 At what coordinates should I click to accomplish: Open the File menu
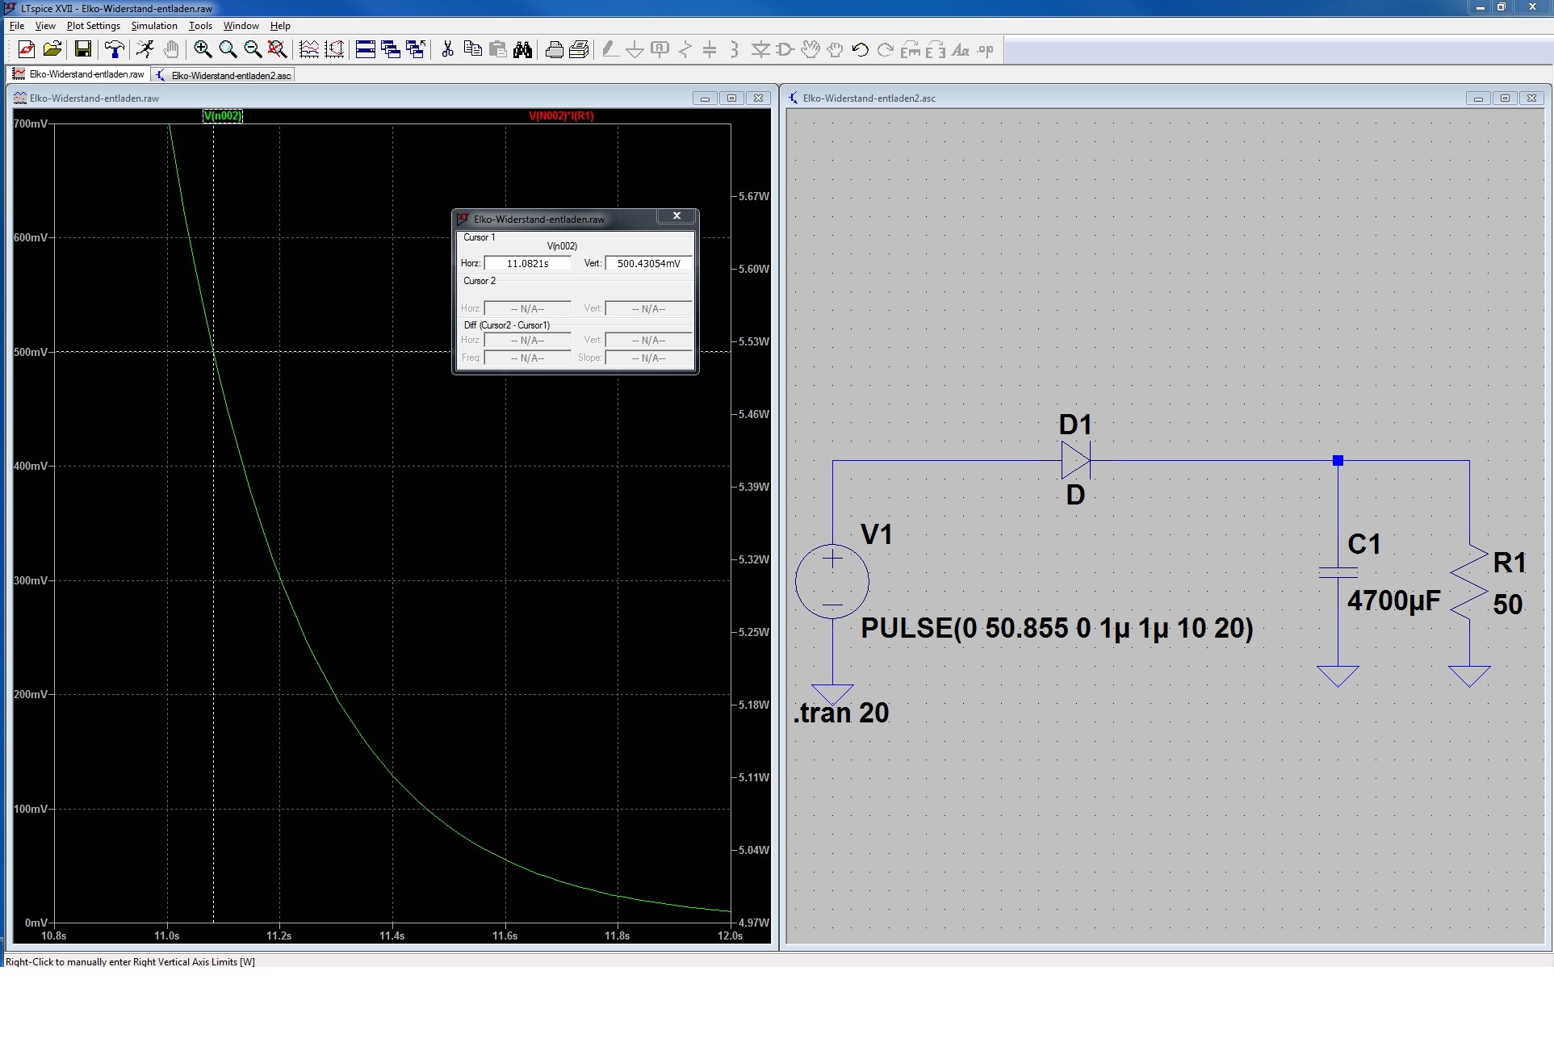[x=17, y=26]
